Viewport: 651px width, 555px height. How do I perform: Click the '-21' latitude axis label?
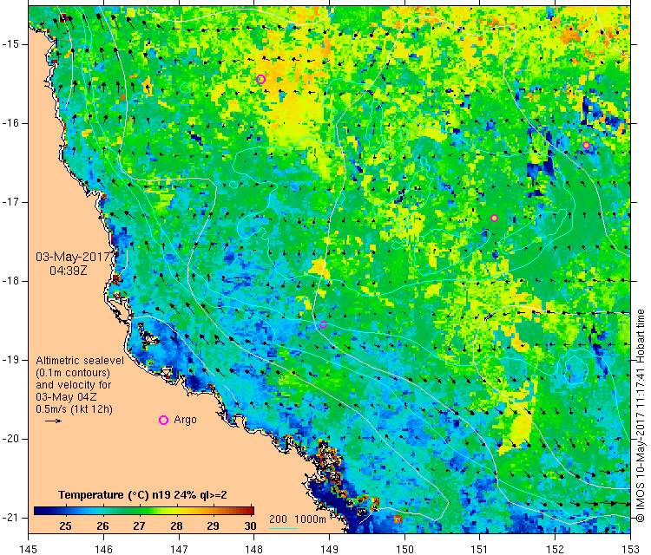tap(10, 518)
